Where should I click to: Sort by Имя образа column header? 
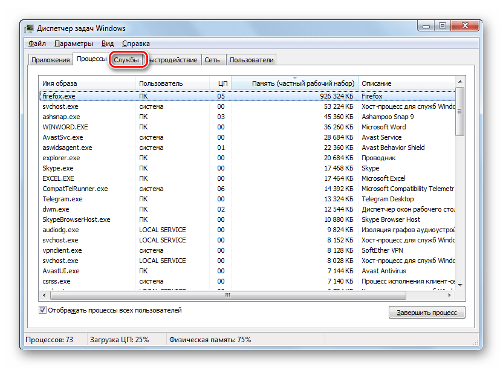point(87,83)
